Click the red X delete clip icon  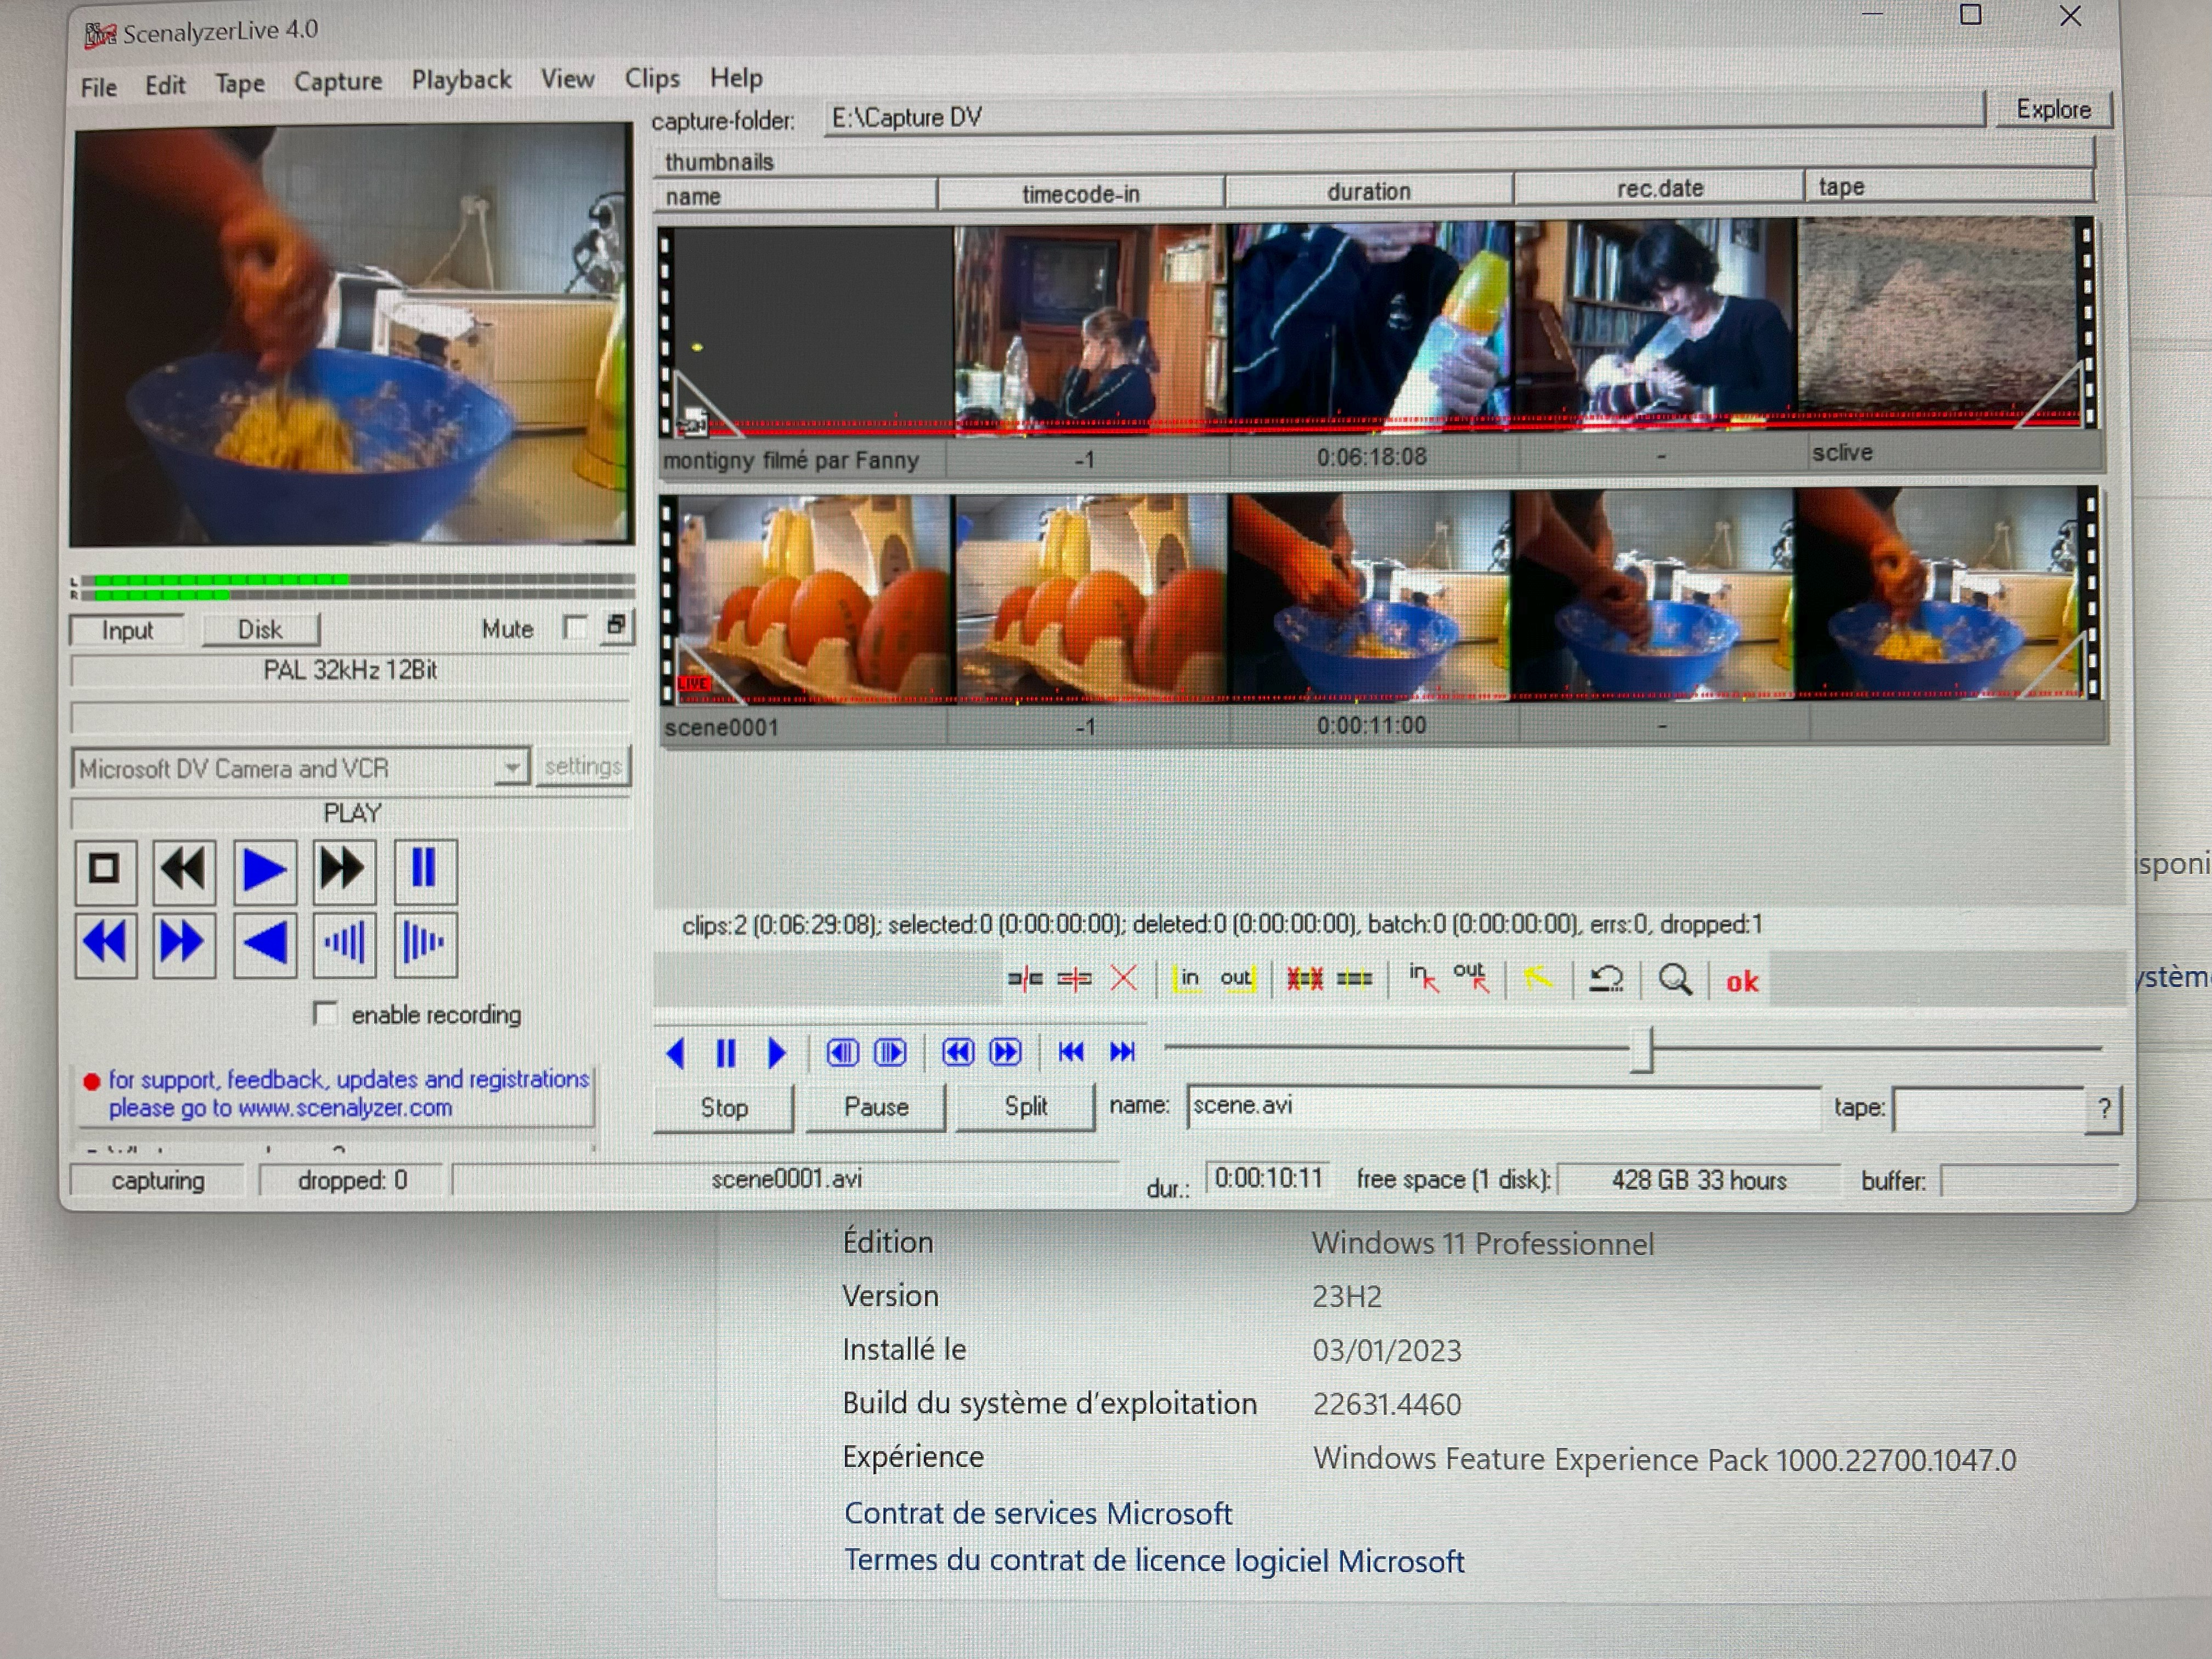1123,978
